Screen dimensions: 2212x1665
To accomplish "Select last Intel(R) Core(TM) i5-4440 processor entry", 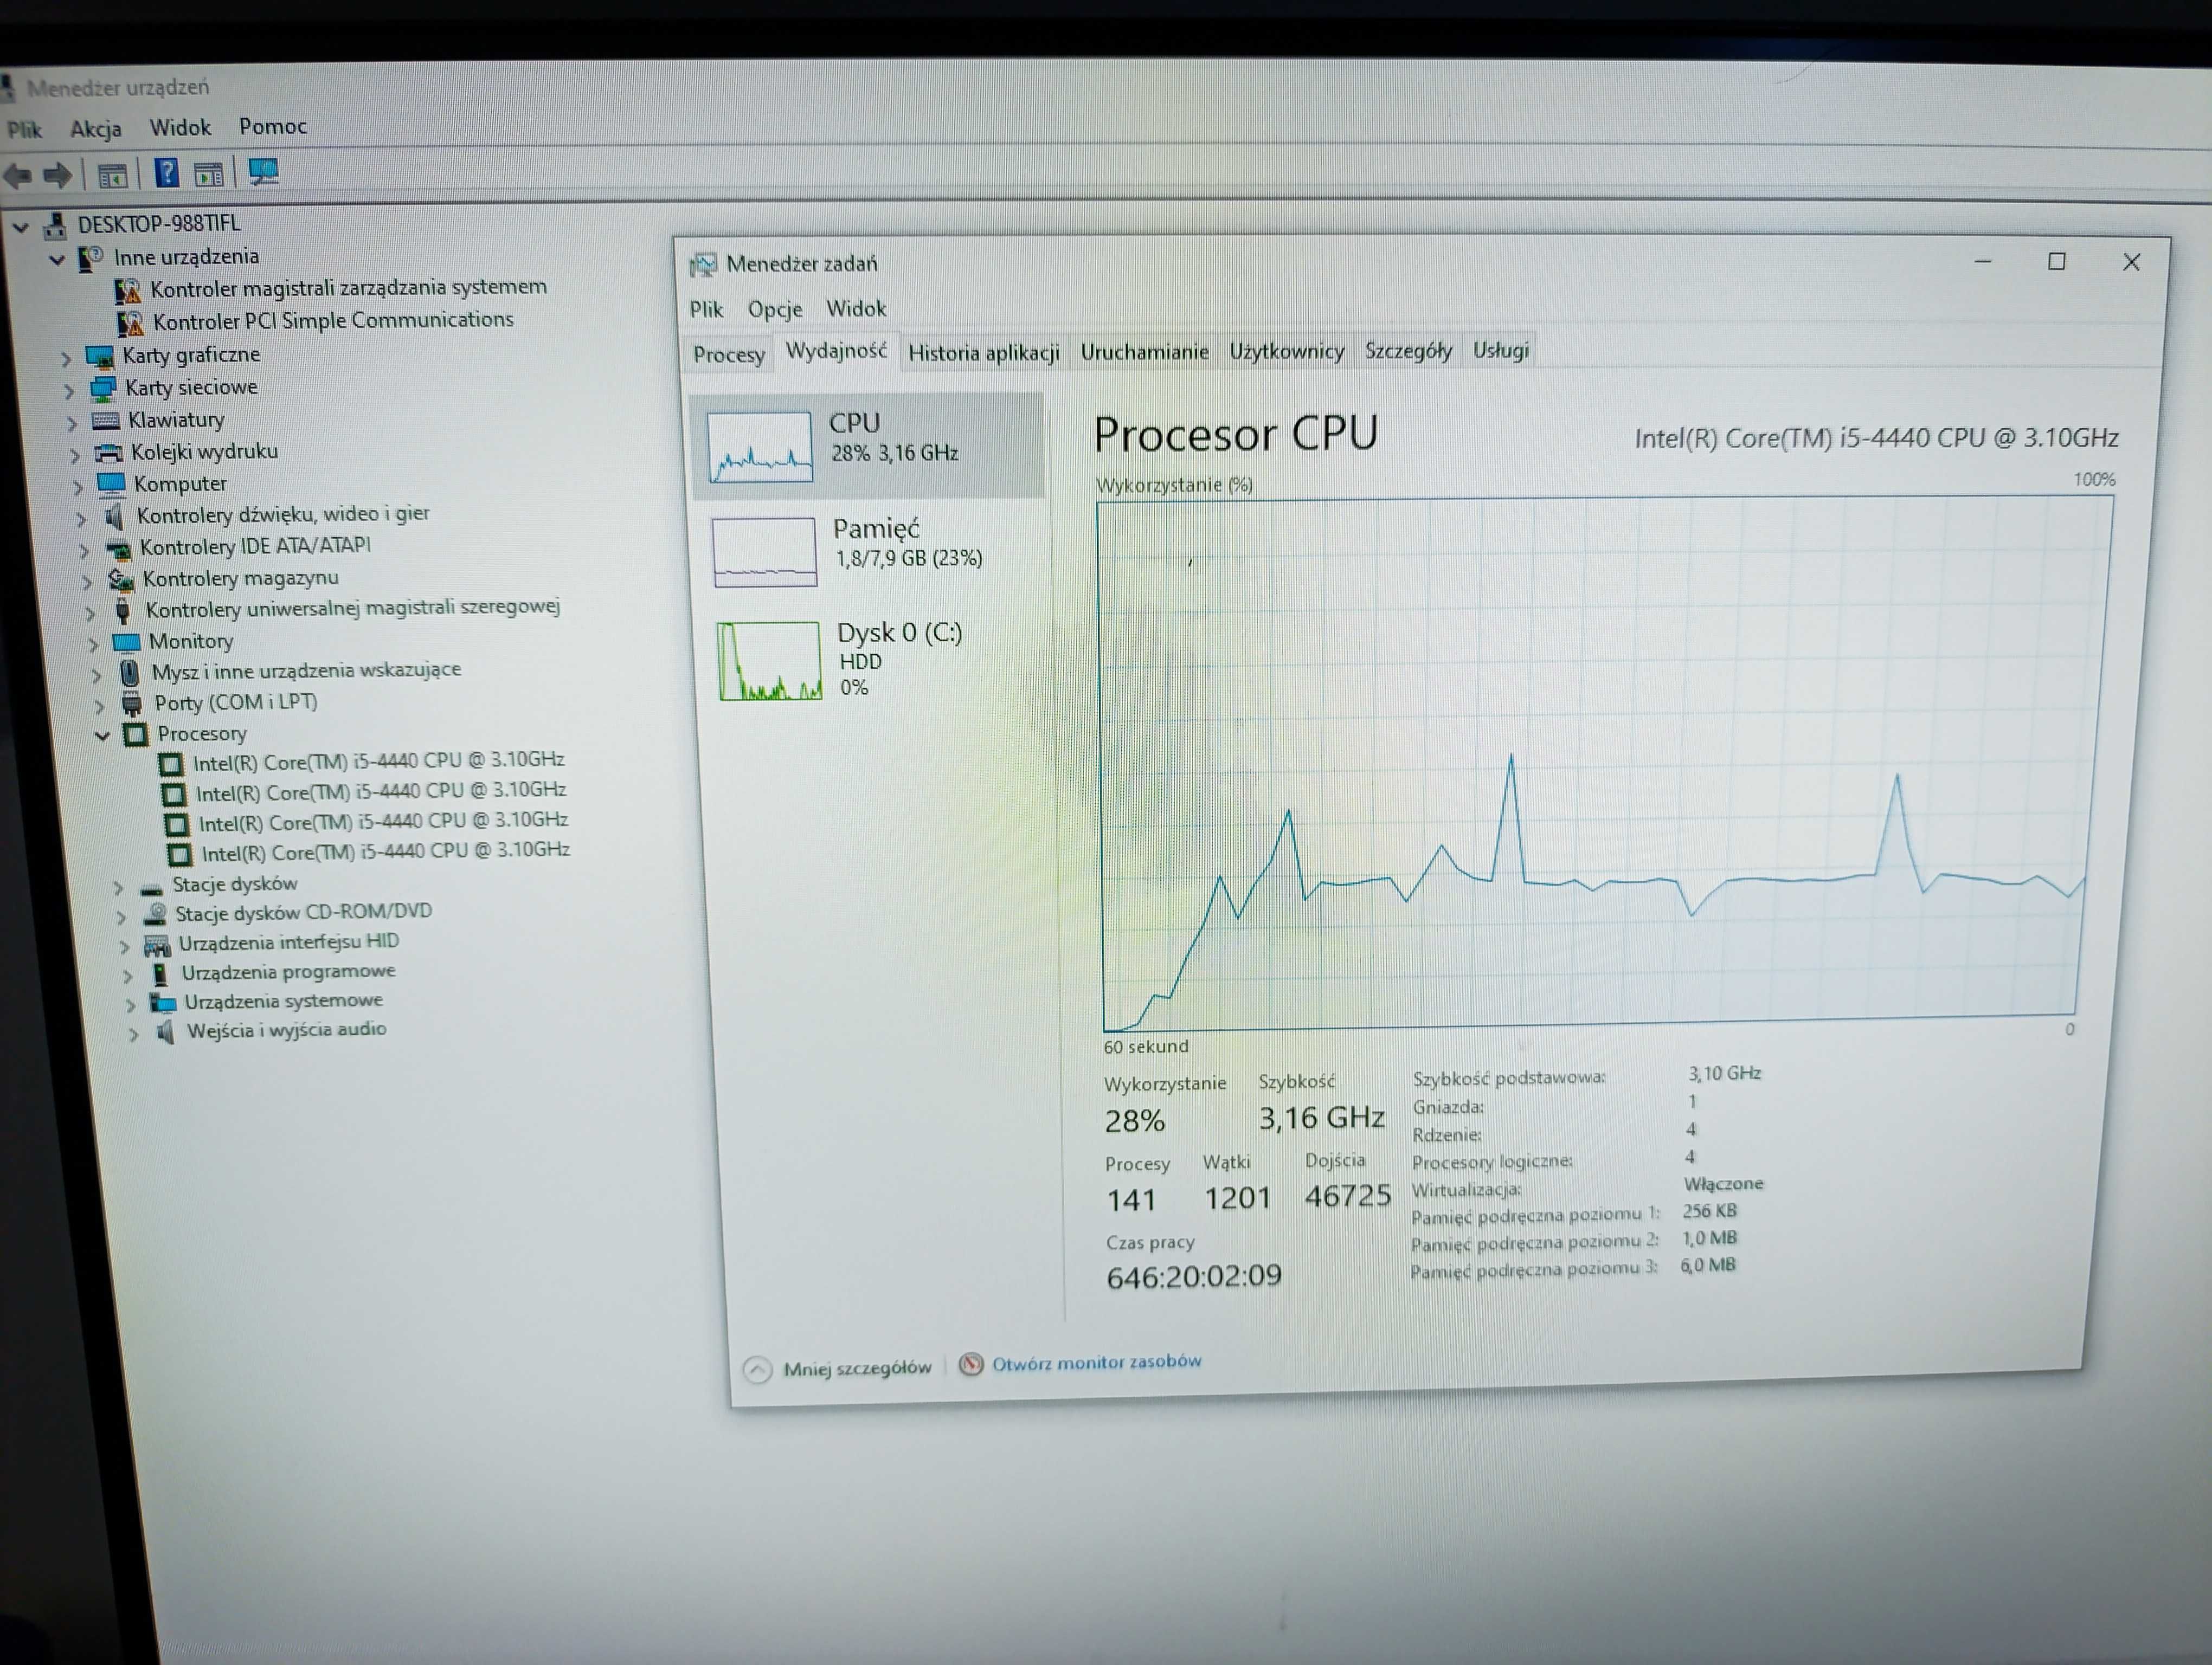I will point(386,851).
